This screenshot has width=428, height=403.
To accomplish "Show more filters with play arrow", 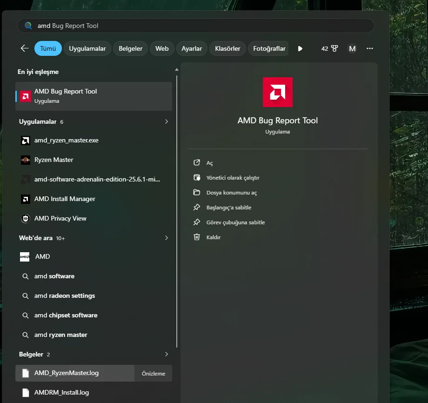I will tap(300, 48).
